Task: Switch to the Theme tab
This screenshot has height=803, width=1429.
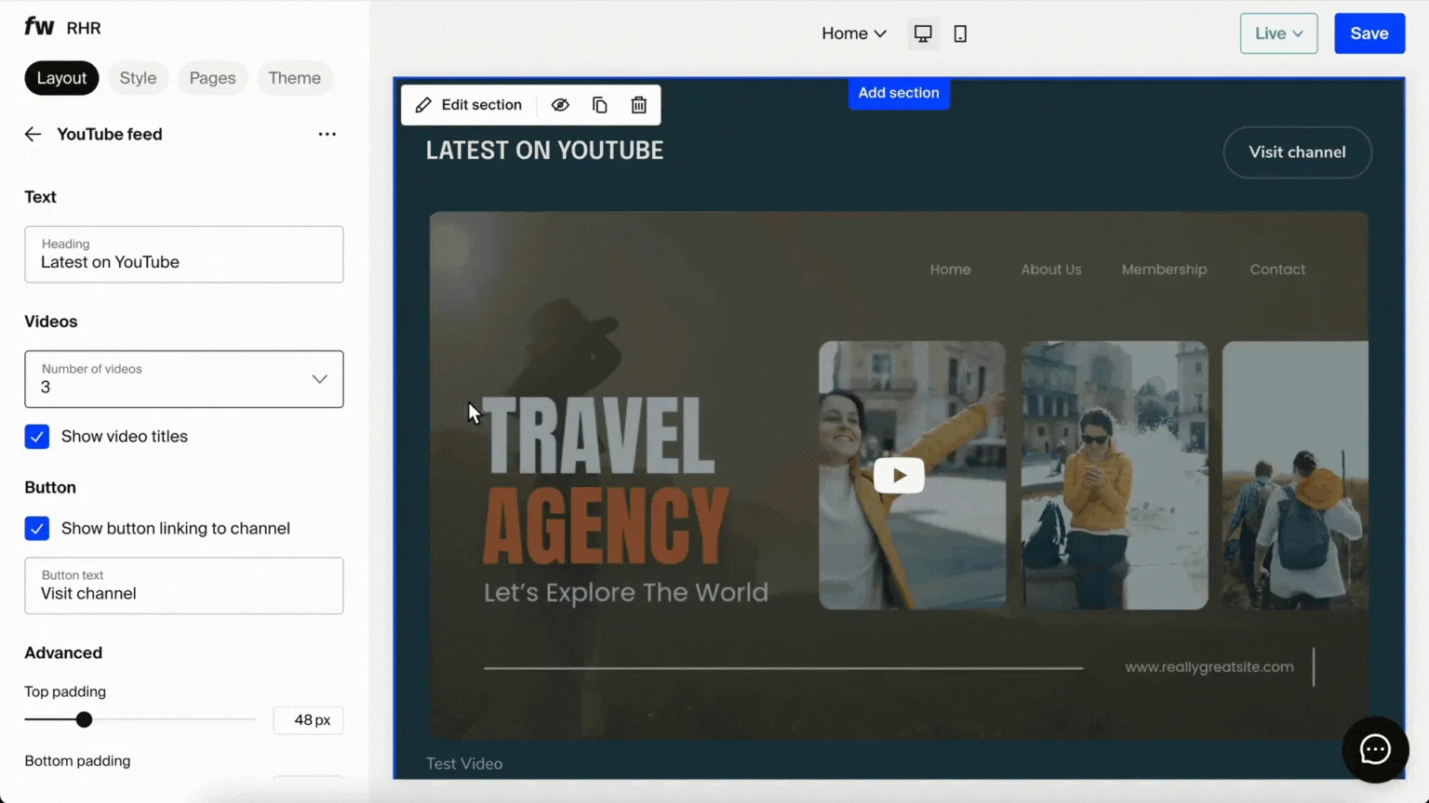Action: 294,78
